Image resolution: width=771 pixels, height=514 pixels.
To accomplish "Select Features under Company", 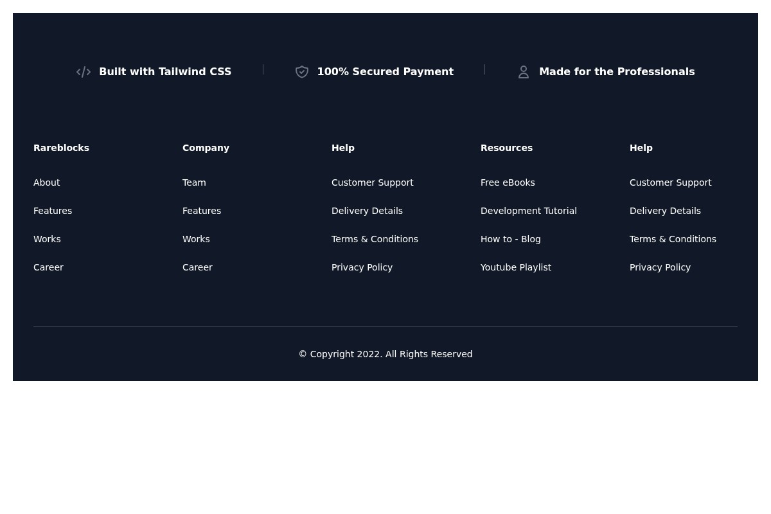I will 202,211.
